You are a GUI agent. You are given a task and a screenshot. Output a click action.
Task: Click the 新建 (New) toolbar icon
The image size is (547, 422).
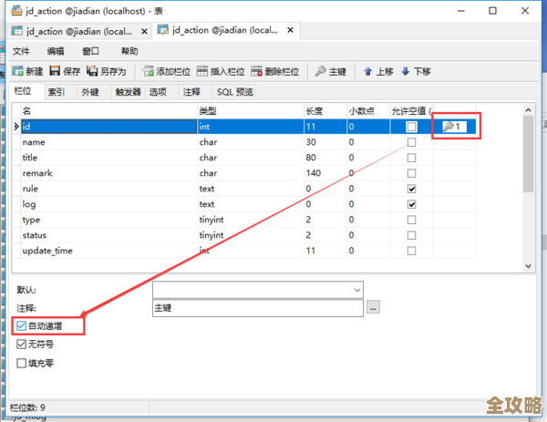pos(17,71)
